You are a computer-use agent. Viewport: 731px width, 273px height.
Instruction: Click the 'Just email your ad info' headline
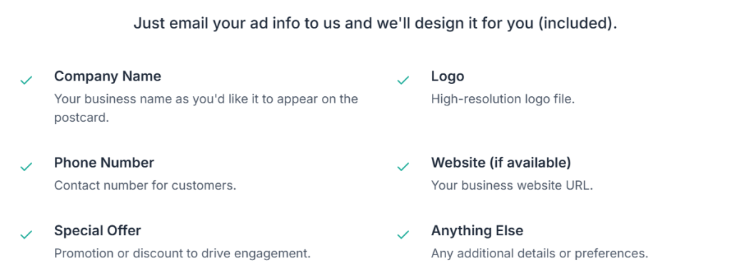pos(375,24)
